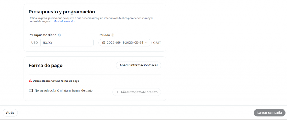The image size is (287, 120).
Task: Click the red warning triangle icon
Action: pos(30,81)
